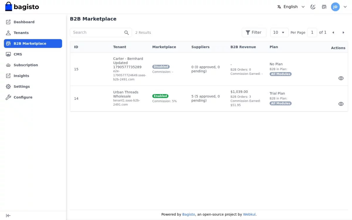Click the Settings gear icon
Image resolution: width=352 pixels, height=220 pixels.
(8, 87)
